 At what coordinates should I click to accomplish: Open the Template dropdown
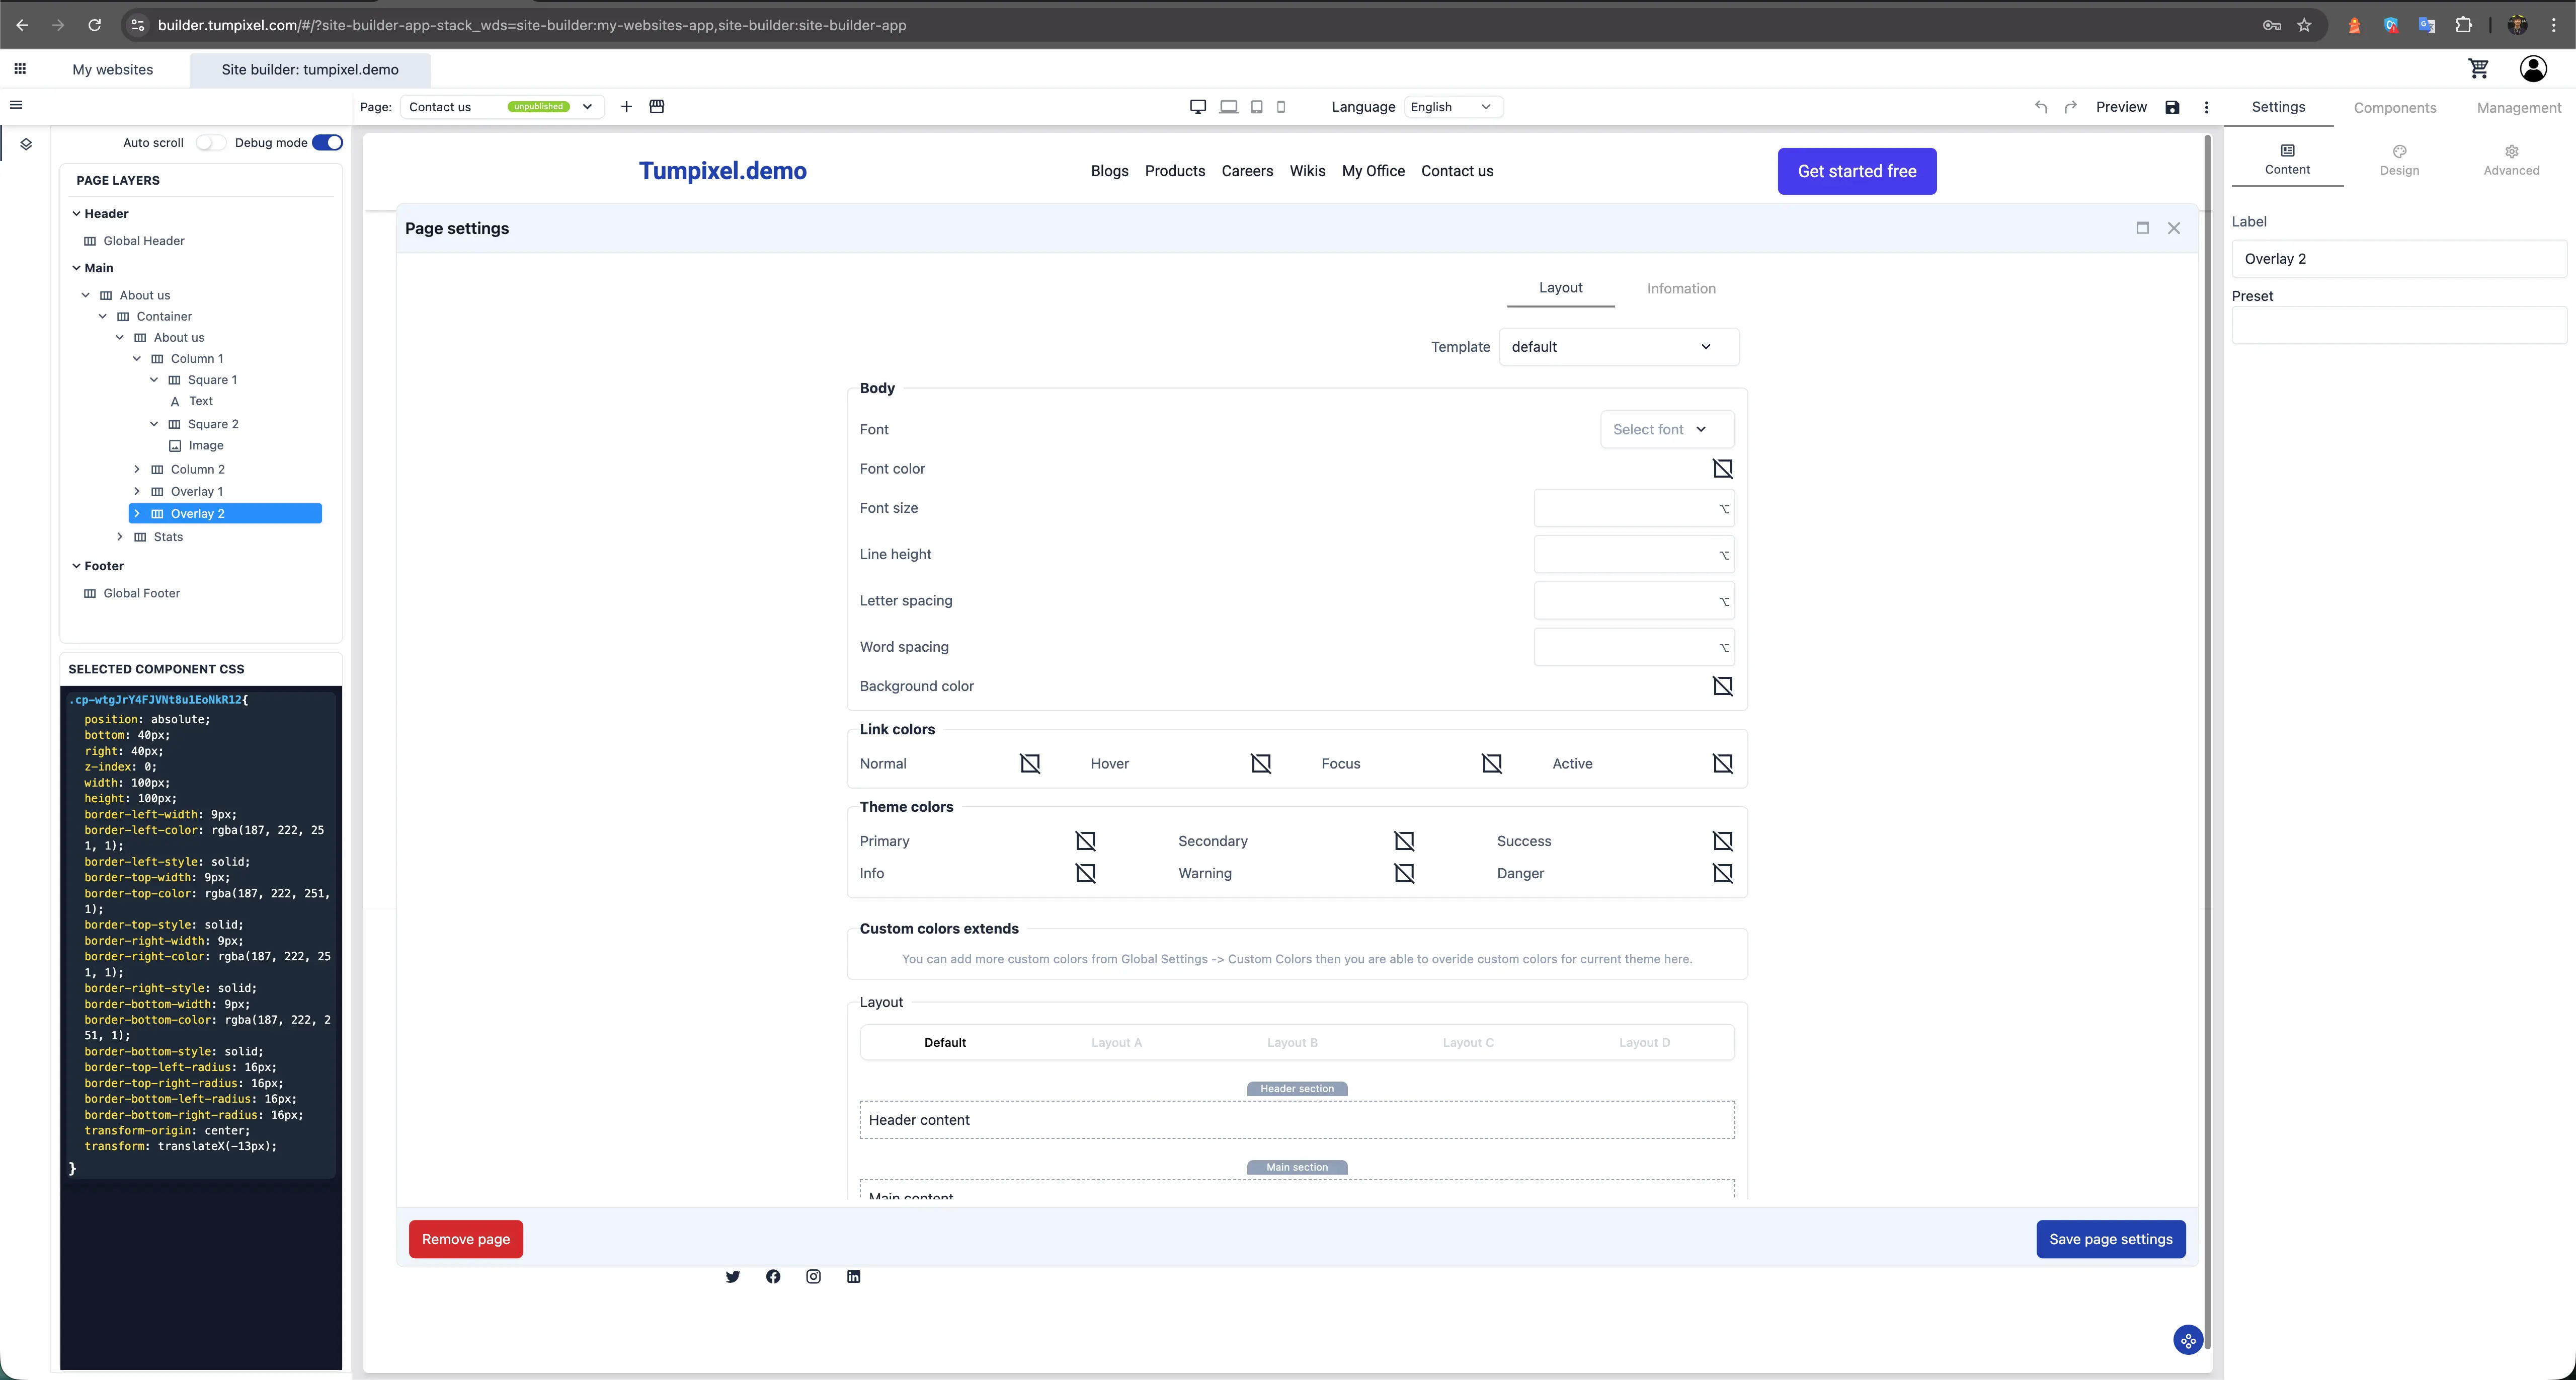(x=1618, y=347)
